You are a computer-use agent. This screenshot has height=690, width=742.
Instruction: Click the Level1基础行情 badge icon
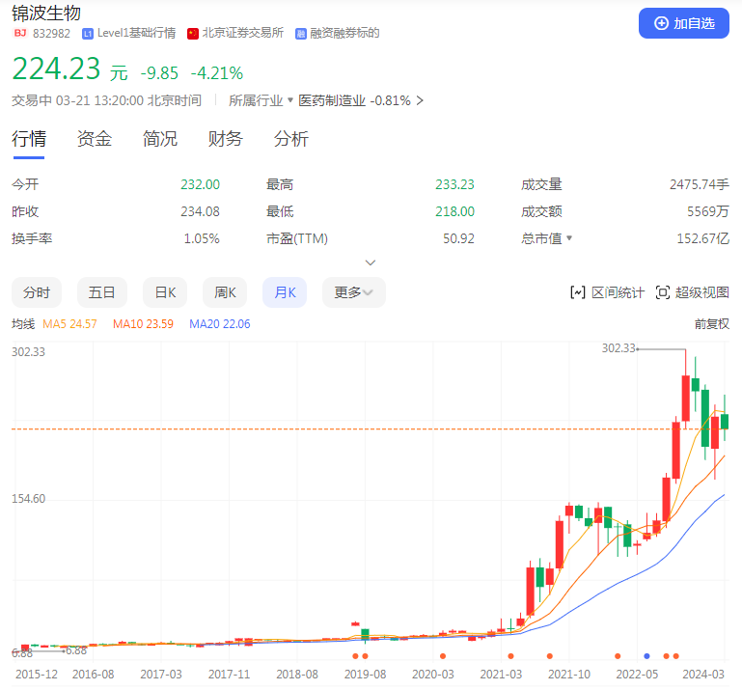89,33
